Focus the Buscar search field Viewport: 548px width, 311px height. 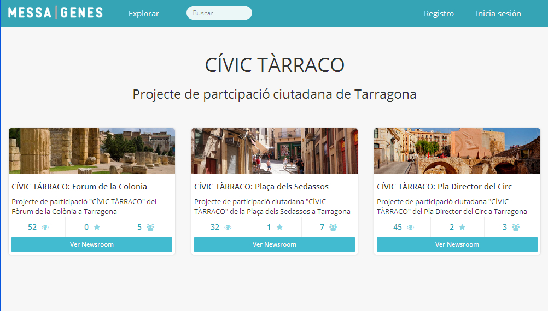(x=219, y=13)
